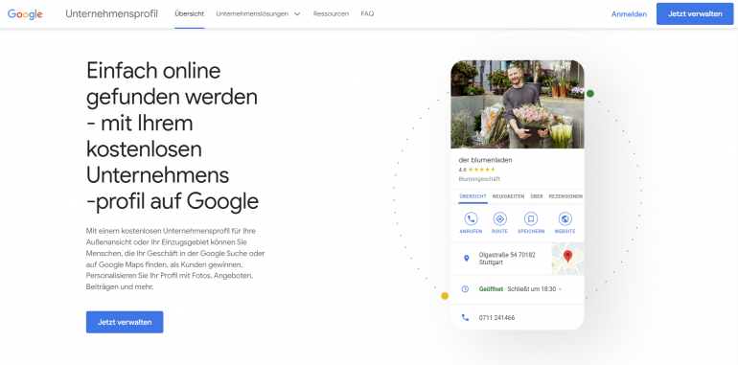Click the Route directions icon

(500, 218)
